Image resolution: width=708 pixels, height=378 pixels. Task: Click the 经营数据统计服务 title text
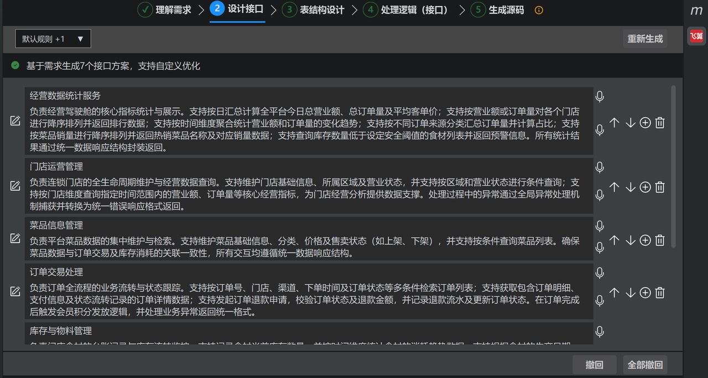click(65, 96)
